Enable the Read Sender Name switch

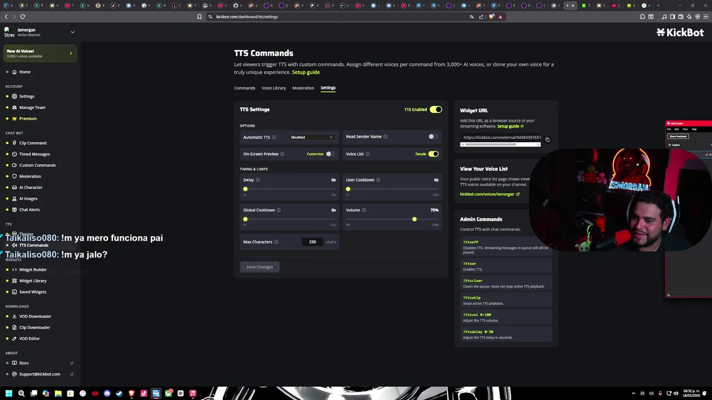click(433, 137)
